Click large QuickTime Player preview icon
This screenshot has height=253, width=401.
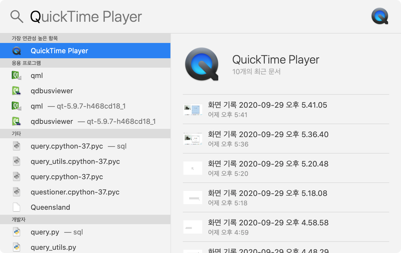point(202,64)
